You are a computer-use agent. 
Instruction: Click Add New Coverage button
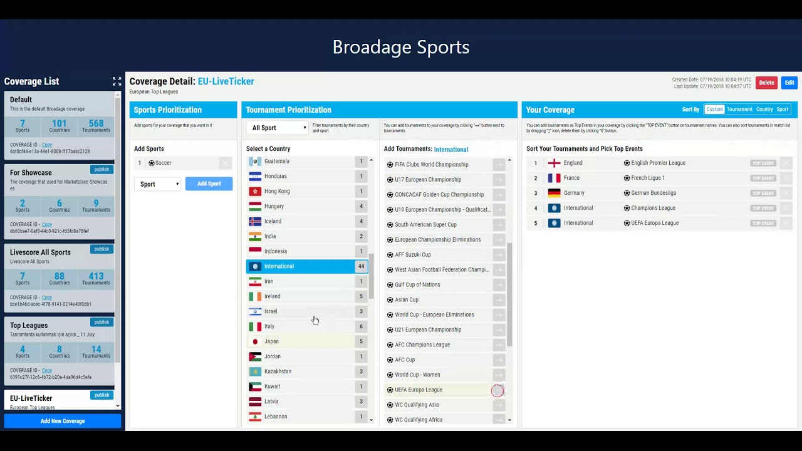tap(63, 421)
